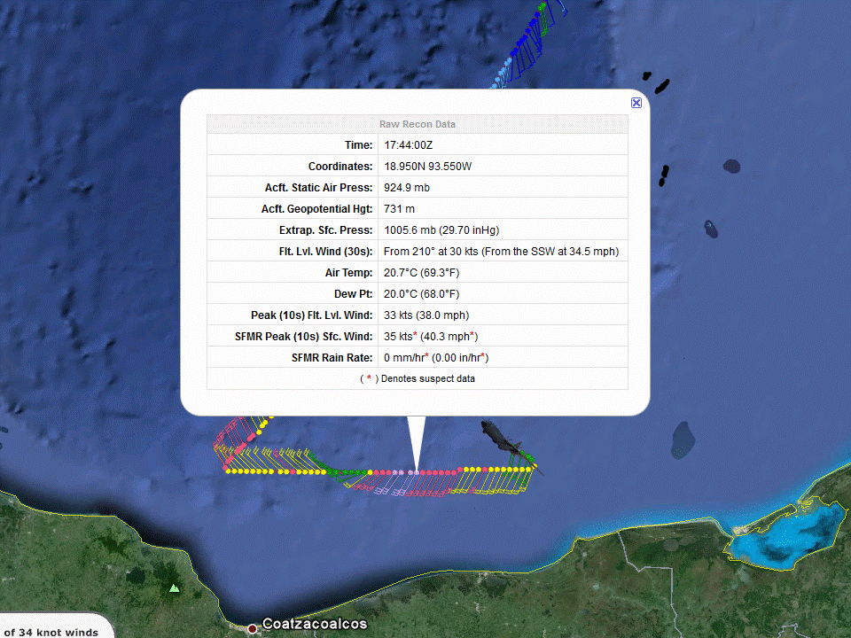This screenshot has height=638, width=851.
Task: Click the 17:44:00Z time value
Action: [x=408, y=145]
